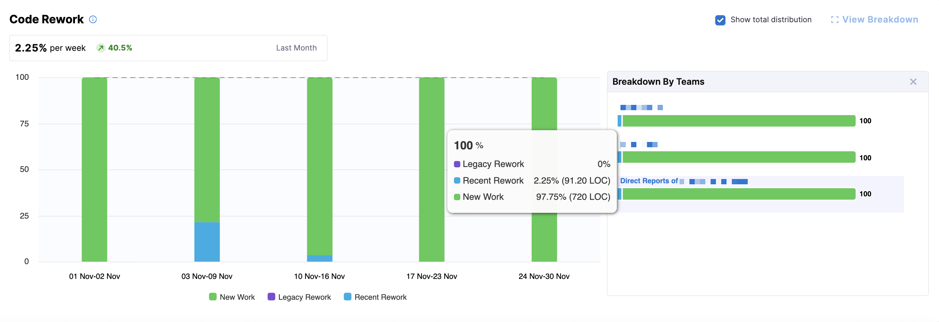Click the green upward trend arrow icon

101,48
